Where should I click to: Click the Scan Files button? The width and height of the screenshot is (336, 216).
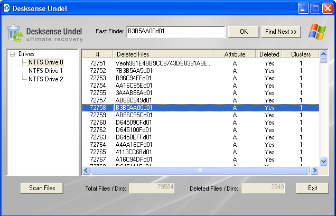pyautogui.click(x=42, y=188)
